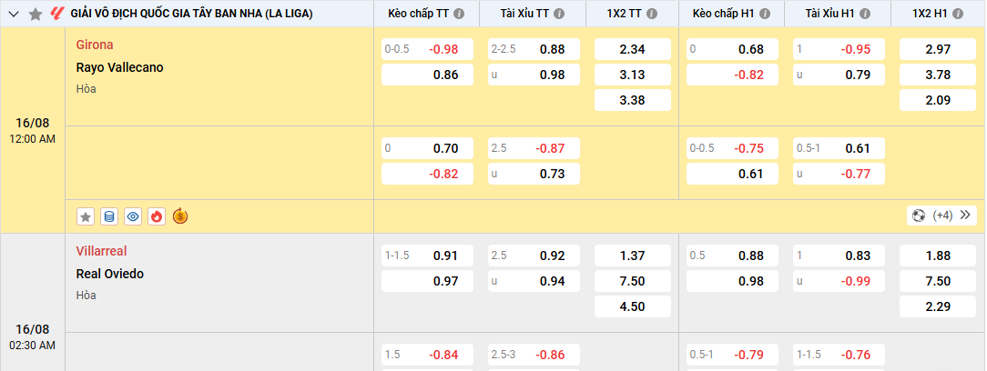The image size is (987, 371).
Task: Open the Real Oviedo team name
Action: (109, 274)
